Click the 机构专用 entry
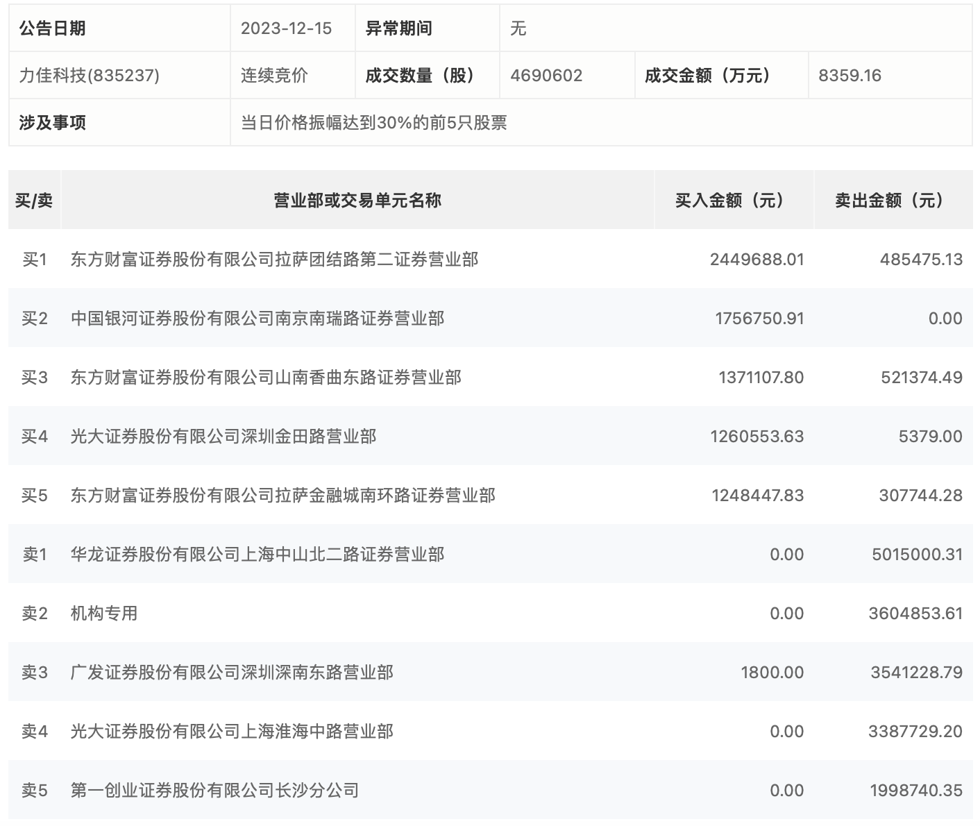Viewport: 980px width, 826px height. pos(104,614)
